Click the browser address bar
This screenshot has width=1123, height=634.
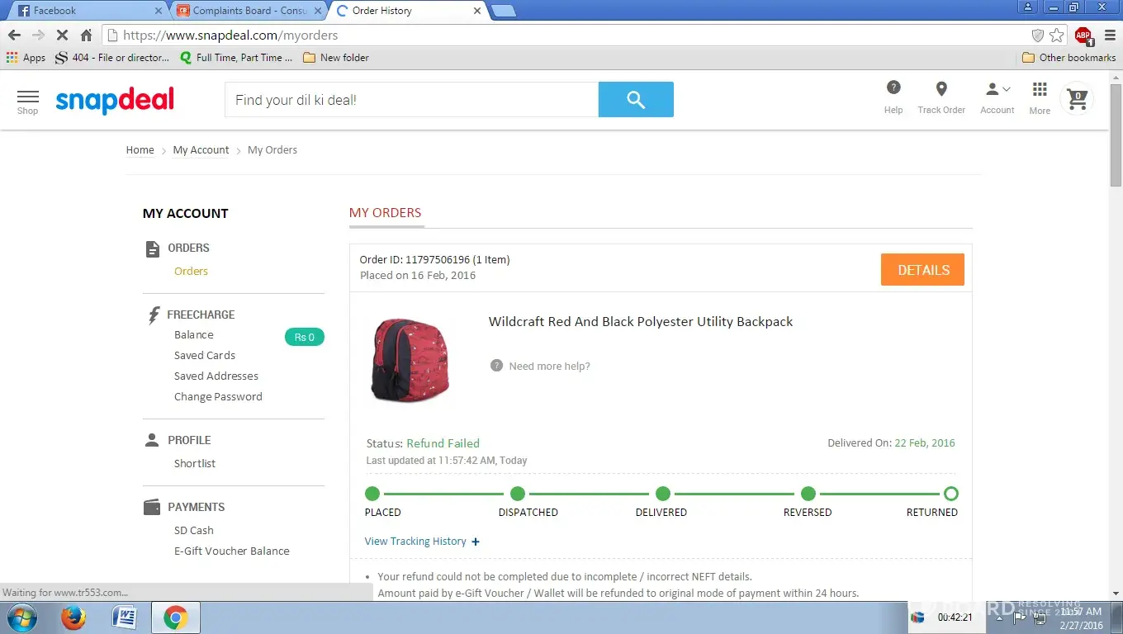point(566,35)
